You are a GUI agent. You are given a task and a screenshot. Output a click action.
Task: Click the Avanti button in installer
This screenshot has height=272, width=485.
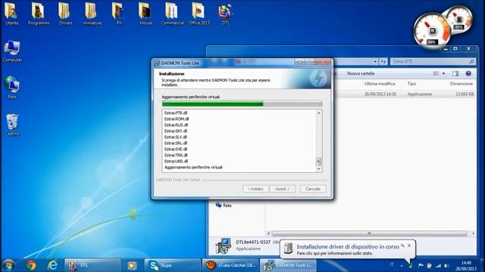pyautogui.click(x=283, y=189)
